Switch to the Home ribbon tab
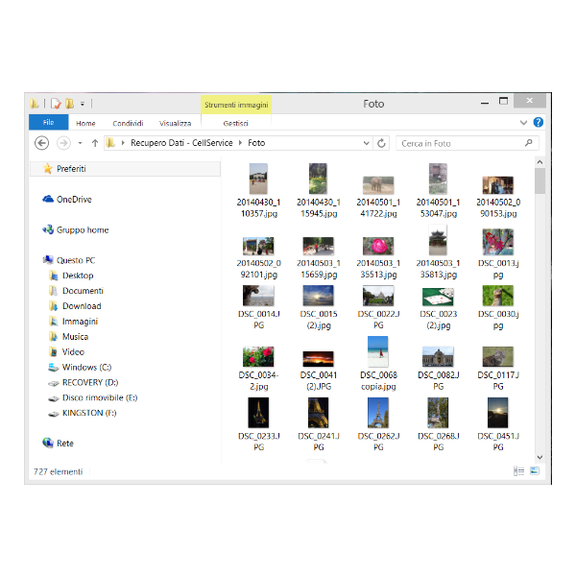Viewport: 576px width, 576px height. click(85, 124)
